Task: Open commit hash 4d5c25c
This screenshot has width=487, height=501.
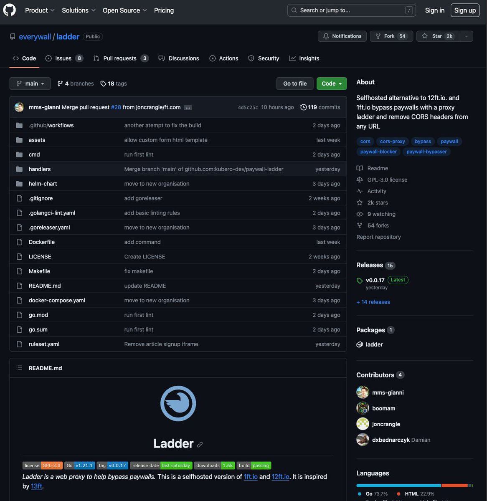Action: point(248,107)
